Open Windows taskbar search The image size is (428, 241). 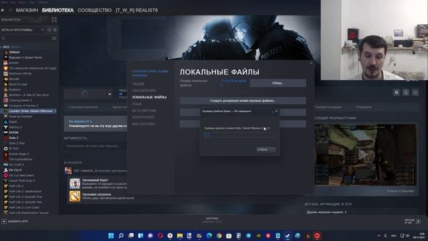(x=121, y=236)
